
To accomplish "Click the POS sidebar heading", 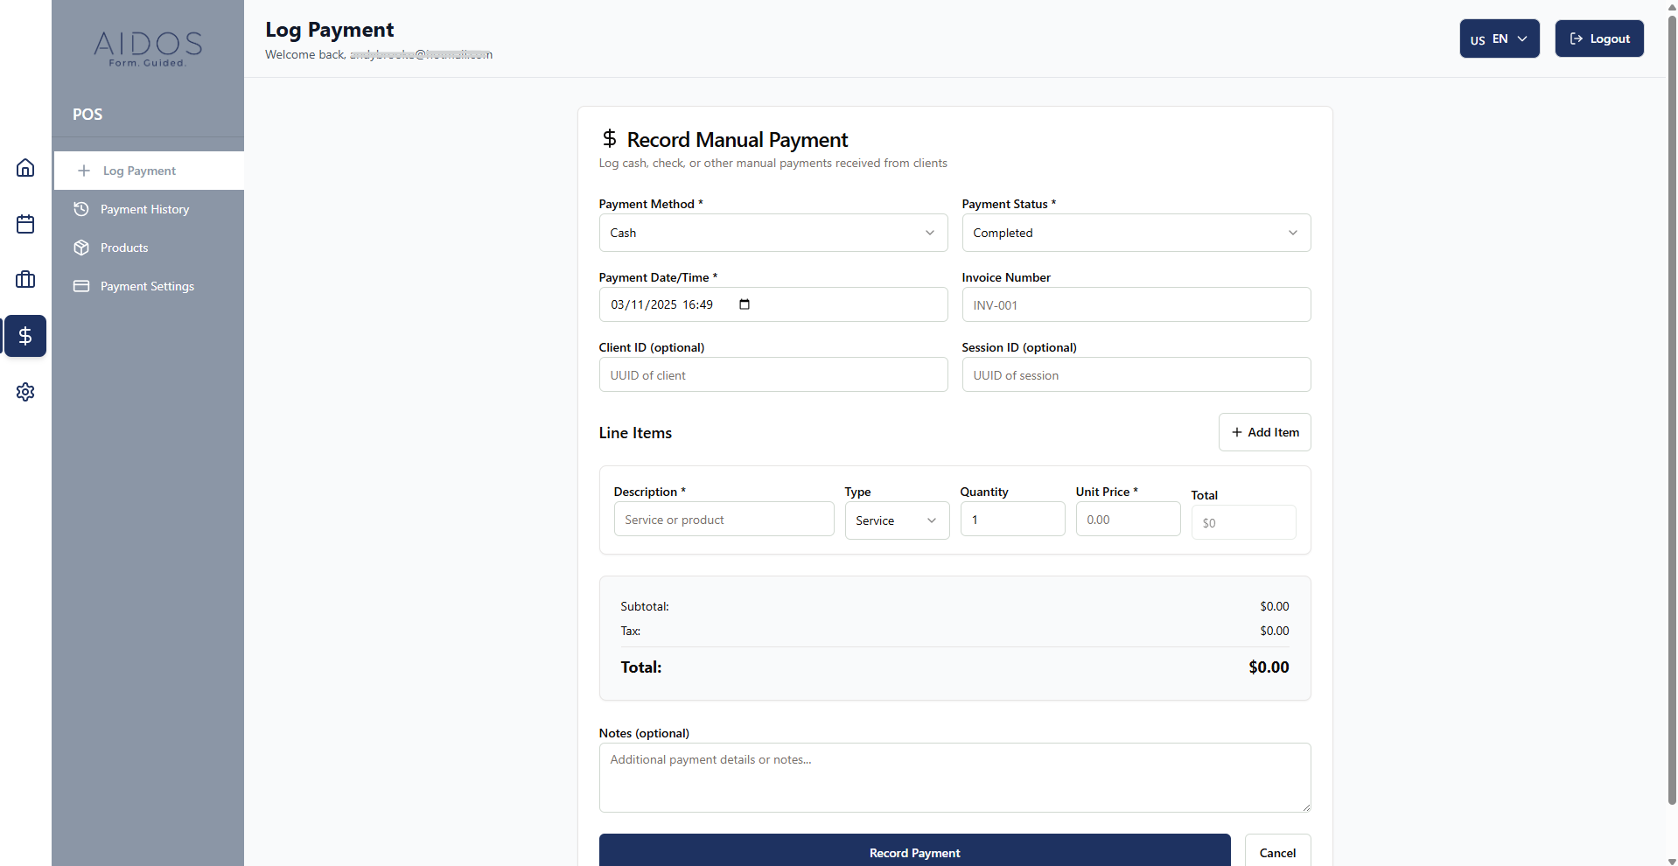I will pyautogui.click(x=87, y=115).
